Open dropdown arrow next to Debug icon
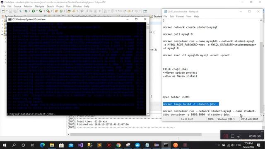Image resolution: width=265 pixels, height=149 pixels. pyautogui.click(x=29, y=11)
